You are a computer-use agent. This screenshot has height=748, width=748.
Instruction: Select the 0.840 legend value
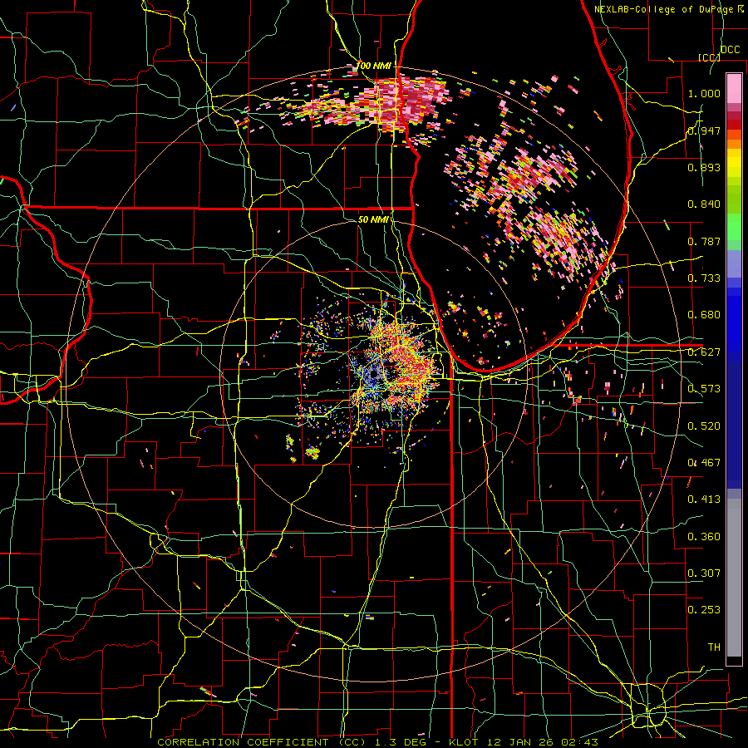704,204
